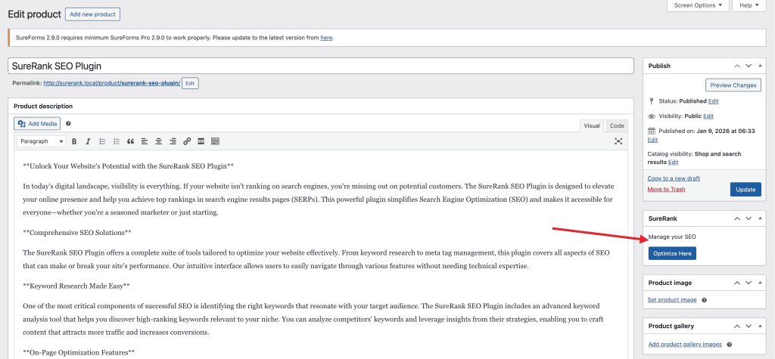This screenshot has height=359, width=775.
Task: Open help tip next to Add Media
Action: pyautogui.click(x=68, y=123)
